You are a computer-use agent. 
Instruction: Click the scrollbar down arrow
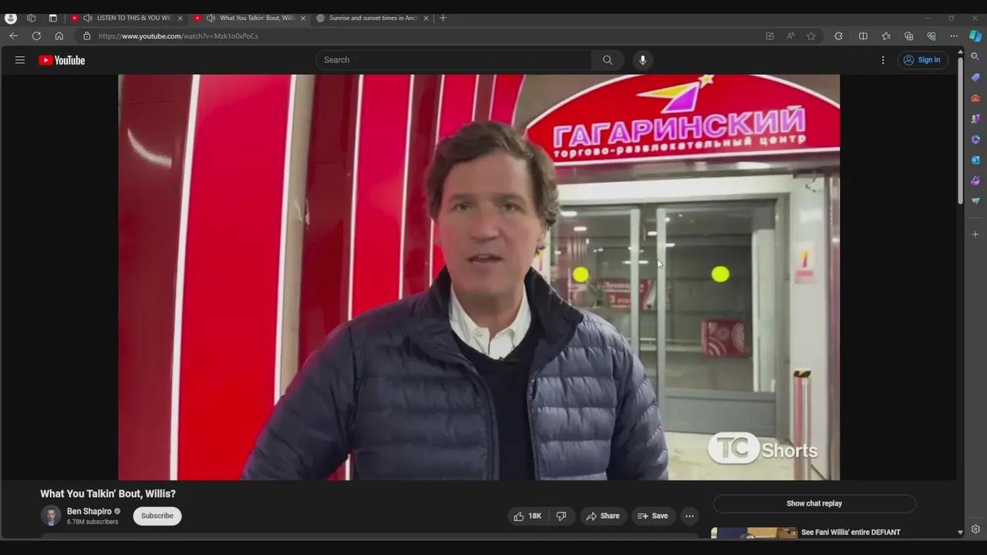click(960, 532)
